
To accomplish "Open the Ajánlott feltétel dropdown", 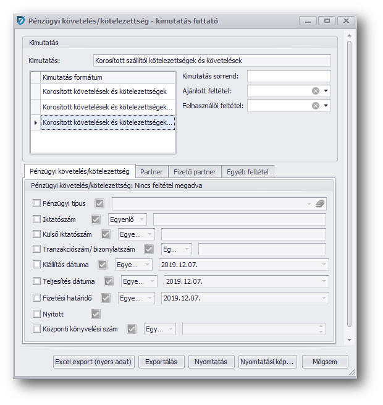I will point(326,91).
